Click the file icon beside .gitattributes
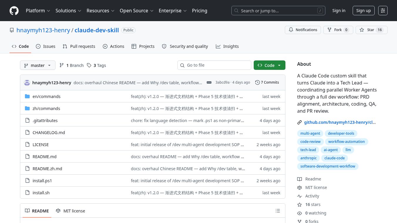This screenshot has width=397, height=223. coord(27,120)
